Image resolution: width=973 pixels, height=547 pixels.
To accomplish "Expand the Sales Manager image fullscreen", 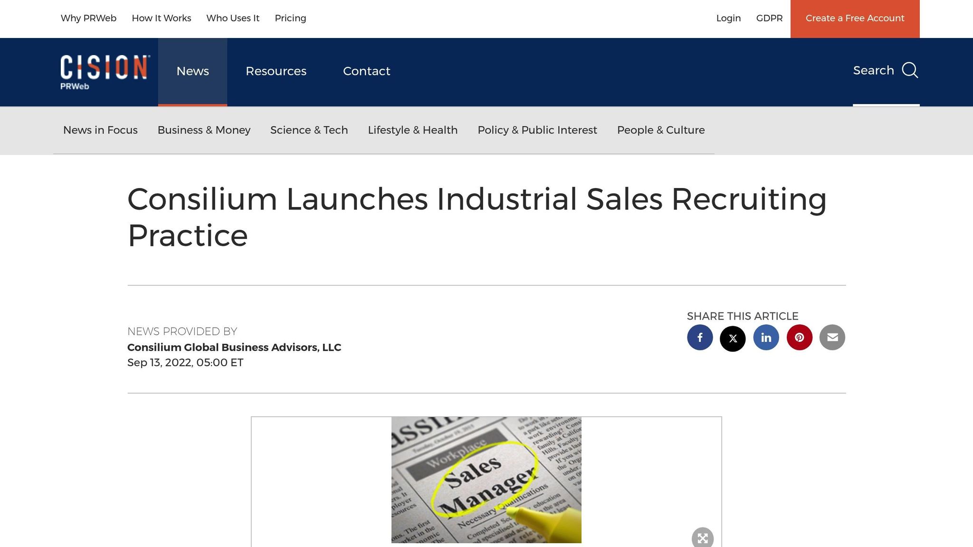I will coord(703,538).
